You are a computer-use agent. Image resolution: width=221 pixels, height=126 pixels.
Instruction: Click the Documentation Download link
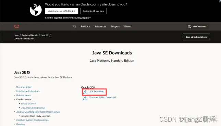click(x=102, y=97)
